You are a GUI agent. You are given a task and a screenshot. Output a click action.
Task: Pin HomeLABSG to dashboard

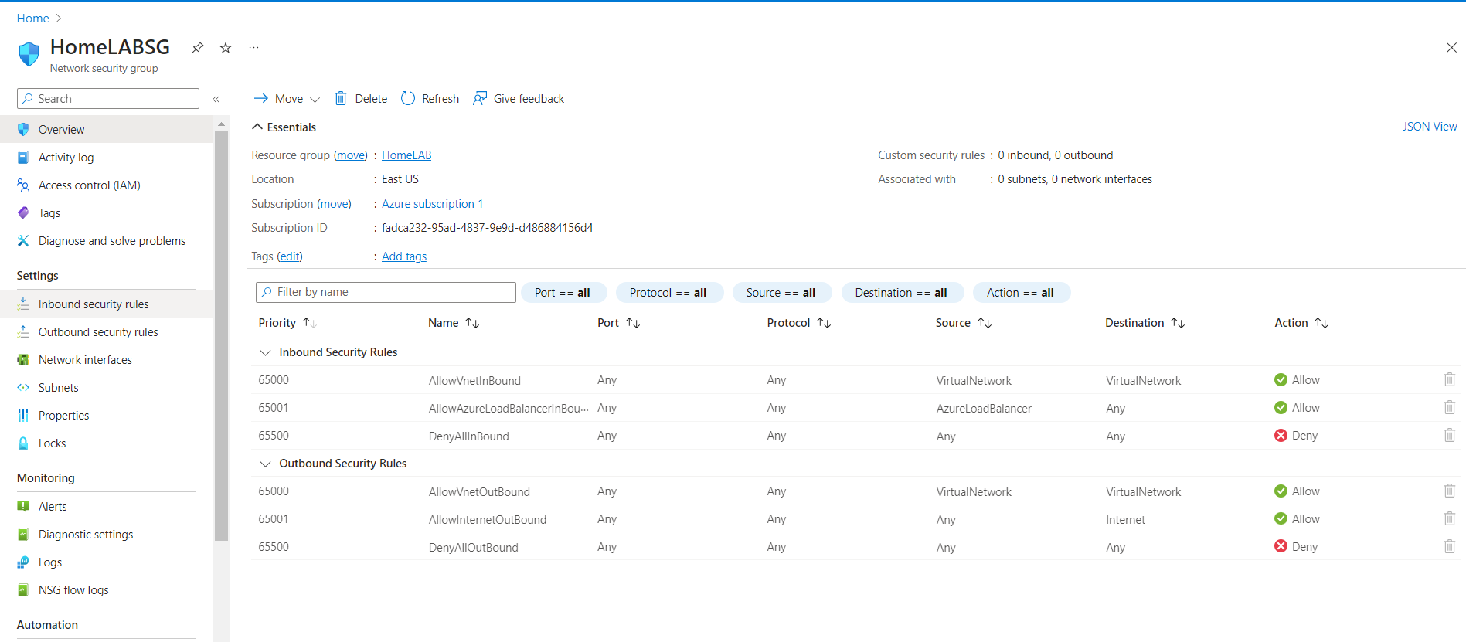(198, 48)
